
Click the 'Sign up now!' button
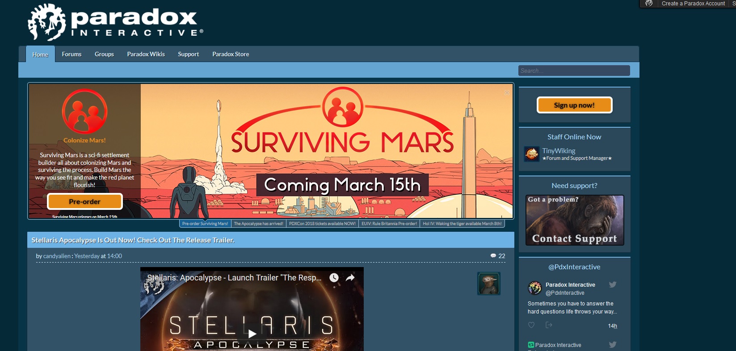tap(574, 105)
